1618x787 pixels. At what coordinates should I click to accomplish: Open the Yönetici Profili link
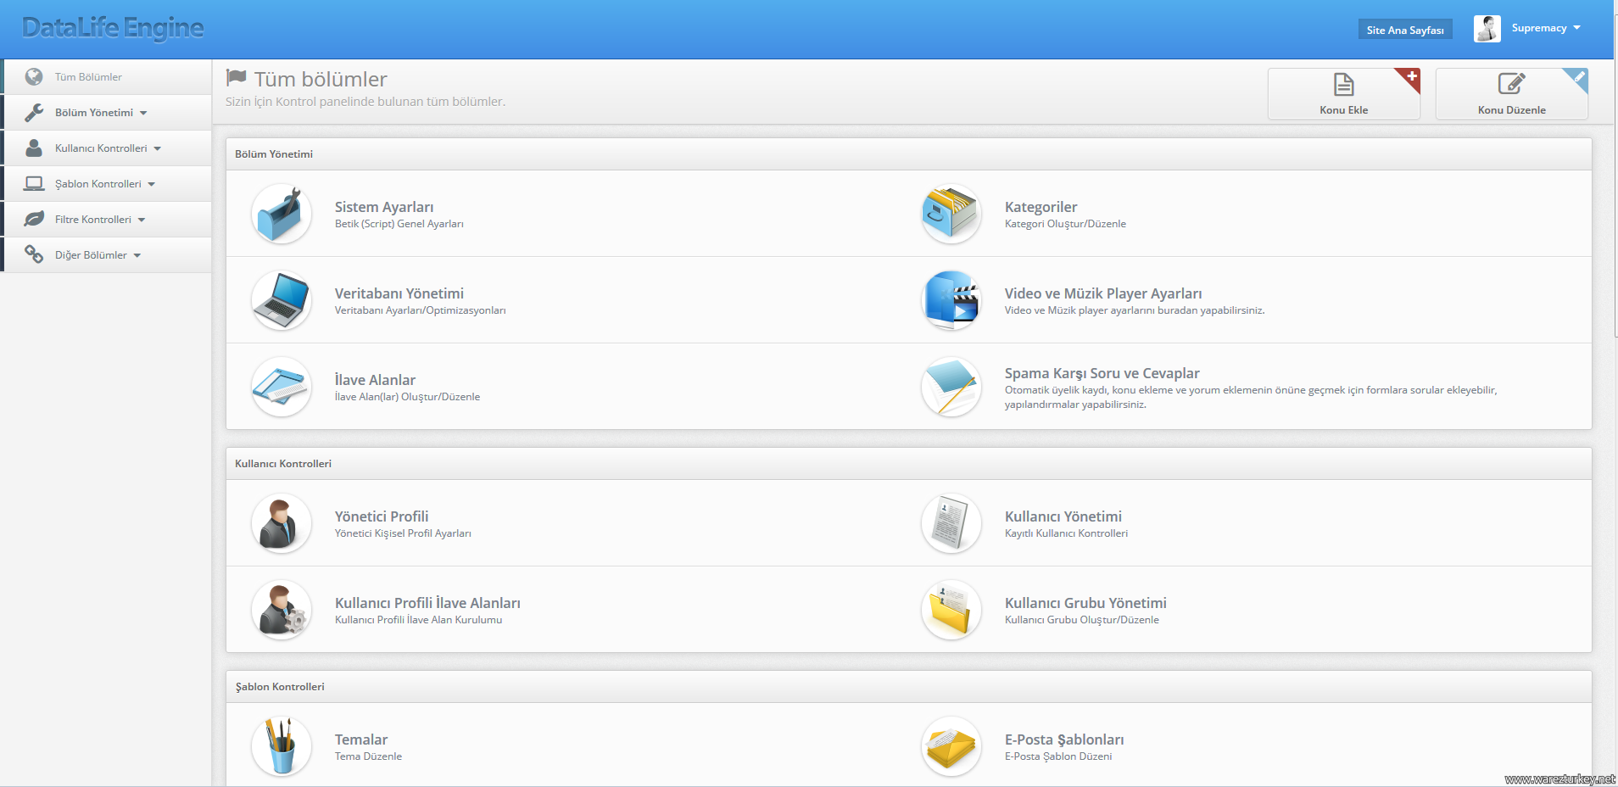(x=382, y=516)
